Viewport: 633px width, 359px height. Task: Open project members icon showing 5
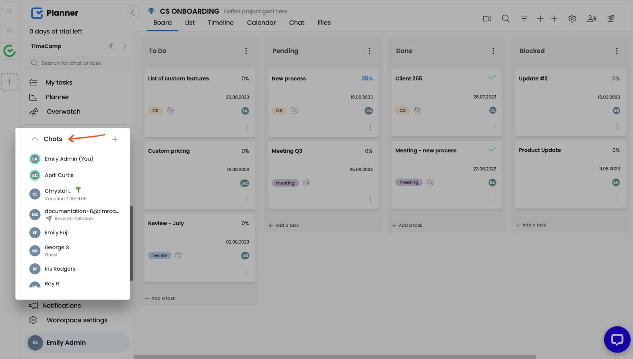pyautogui.click(x=592, y=18)
